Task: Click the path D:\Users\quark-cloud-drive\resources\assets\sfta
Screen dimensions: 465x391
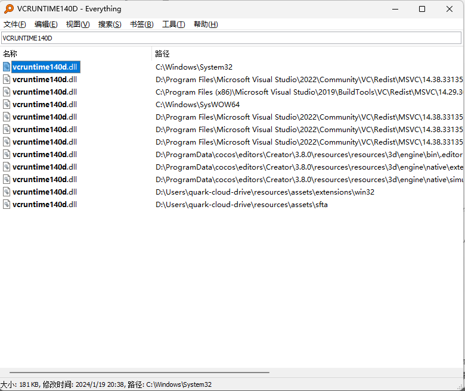Action: (241, 205)
